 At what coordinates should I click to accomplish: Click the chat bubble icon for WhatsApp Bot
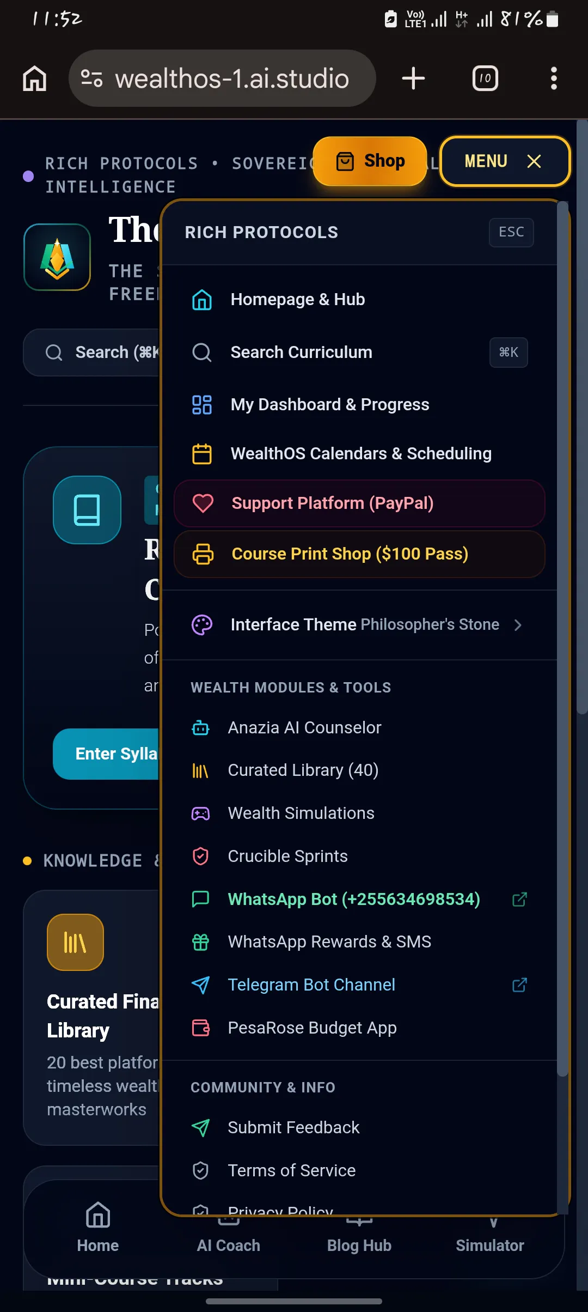[x=201, y=899]
